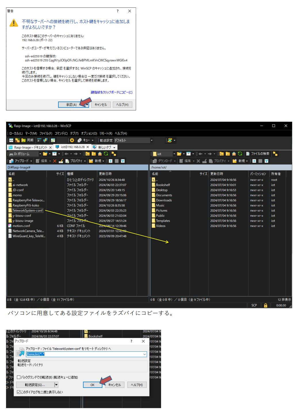
Task: Click the local parent directory icon
Action: [87, 154]
